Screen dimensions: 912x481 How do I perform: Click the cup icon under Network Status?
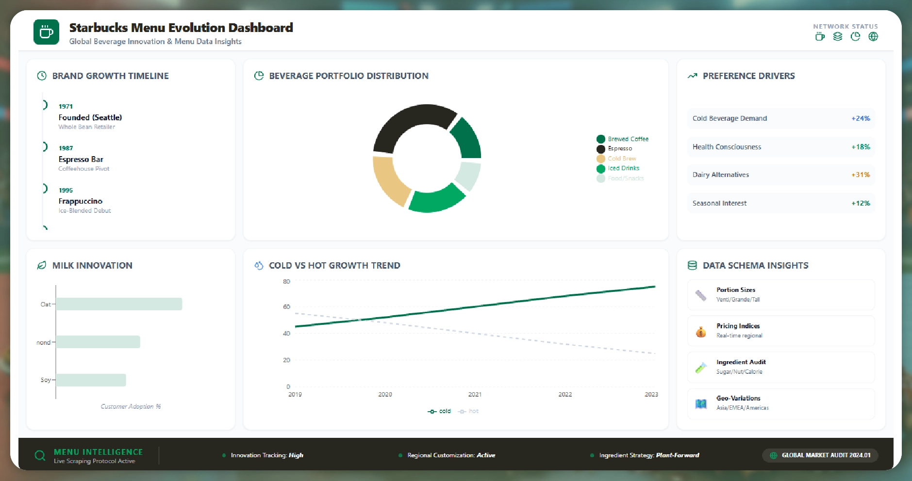(x=820, y=37)
